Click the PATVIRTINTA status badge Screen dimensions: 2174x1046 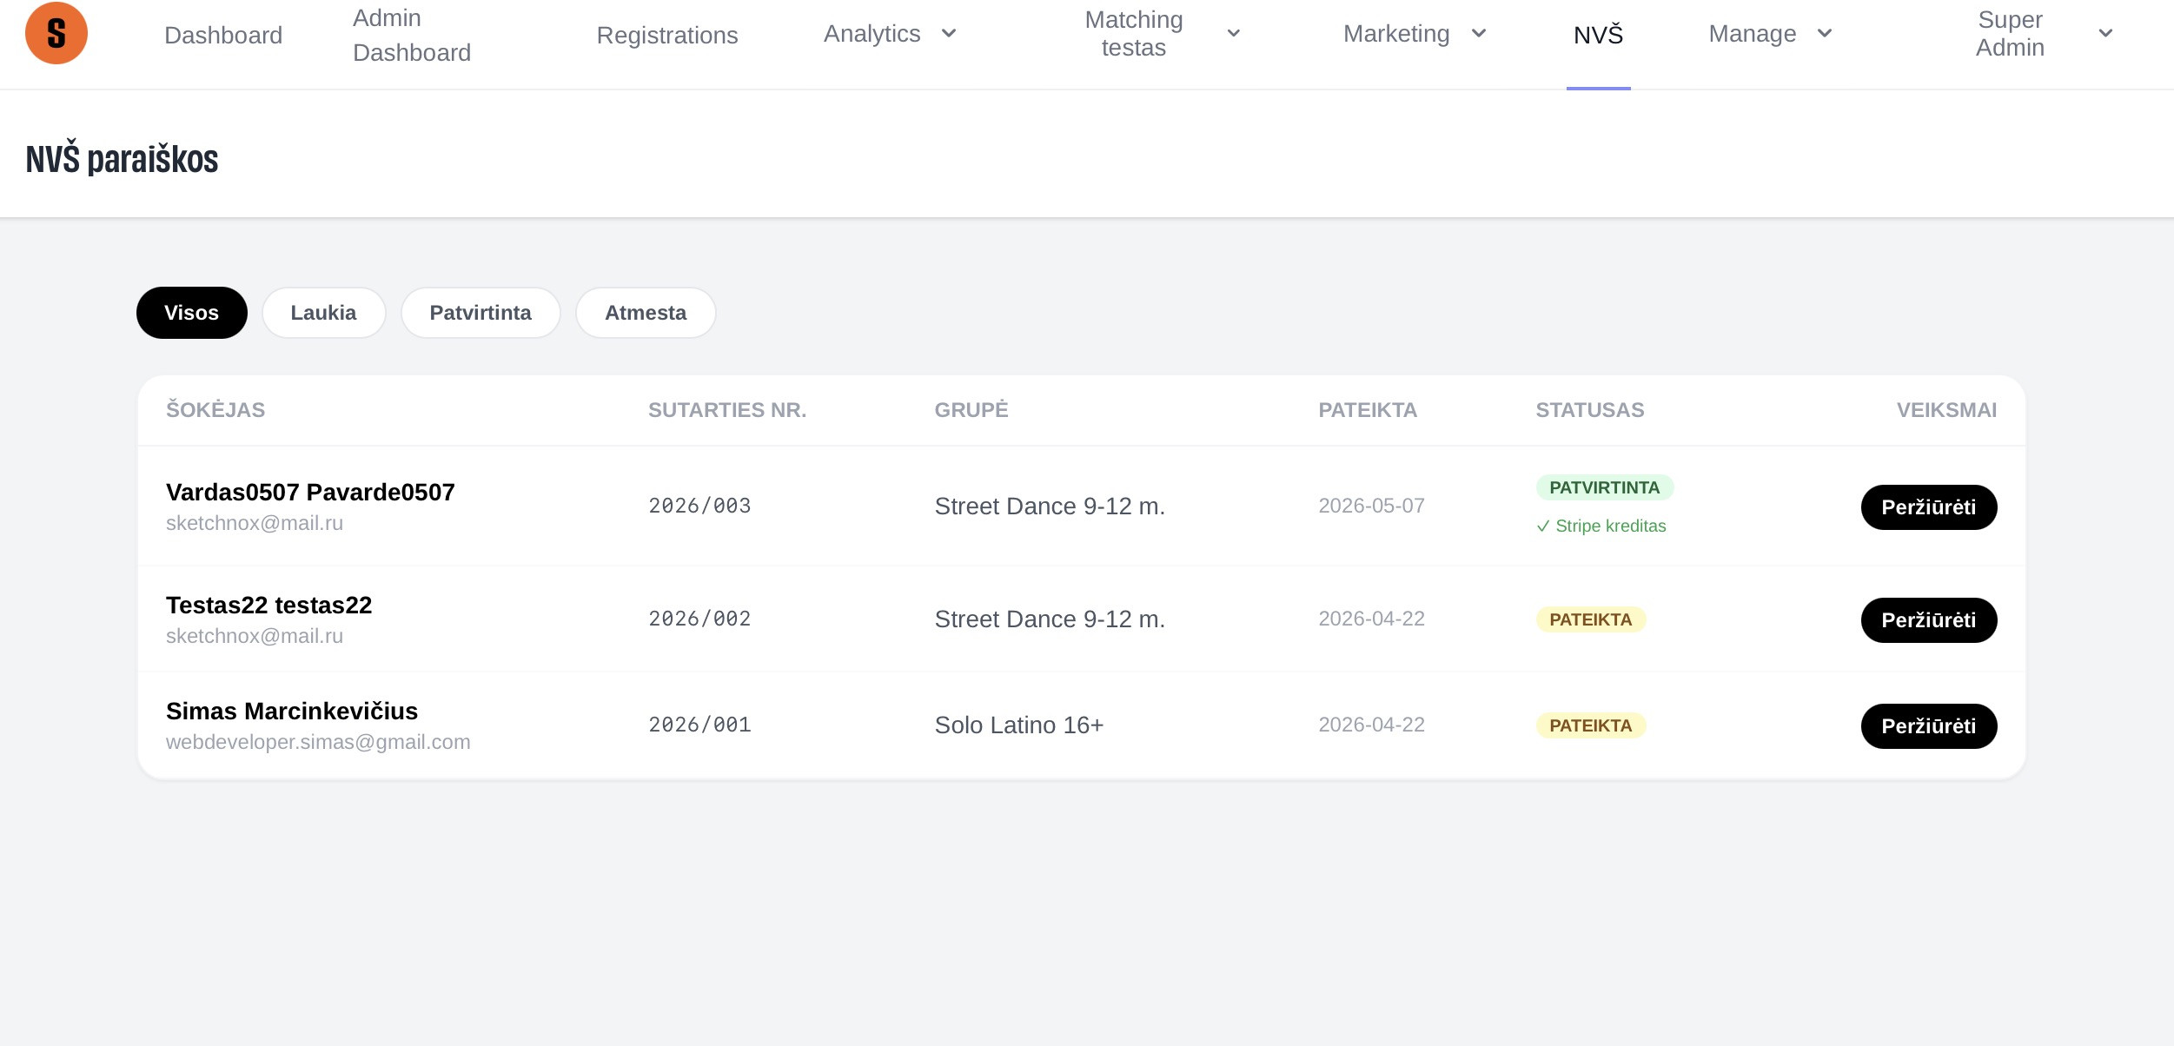coord(1604,487)
